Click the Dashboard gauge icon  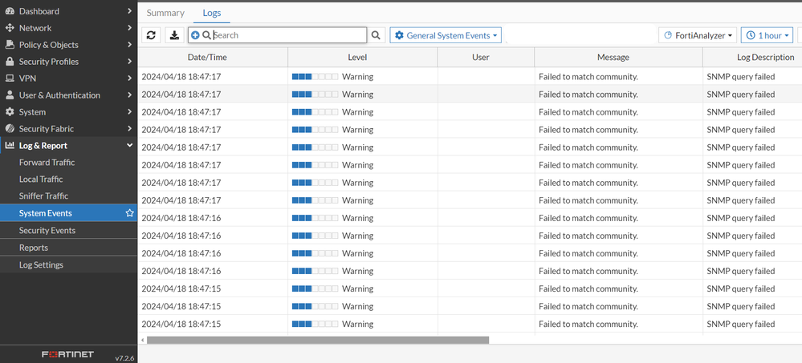point(10,11)
